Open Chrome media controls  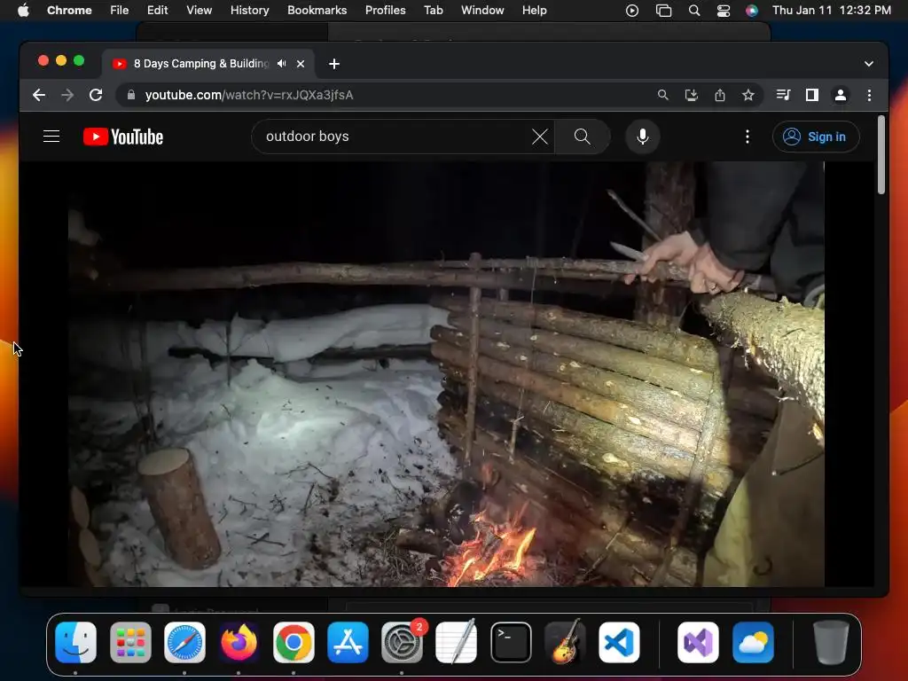[x=783, y=95]
